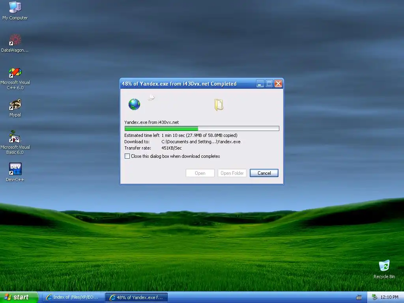Click the download dialog title bar

(x=188, y=84)
